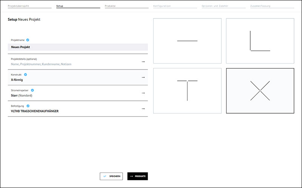
Task: Open the Zusammenfassung step tab
Action: (x=272, y=6)
